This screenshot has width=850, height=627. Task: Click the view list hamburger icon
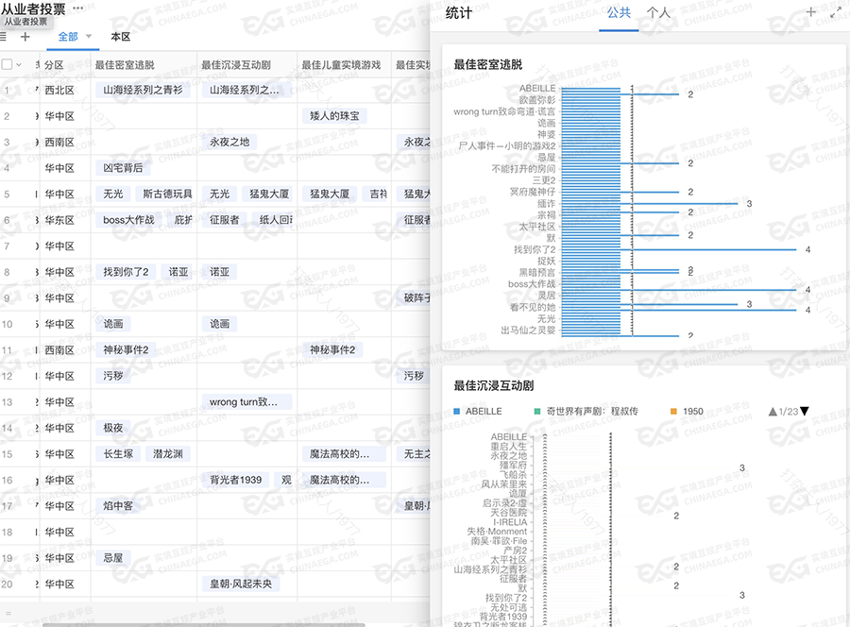point(3,37)
